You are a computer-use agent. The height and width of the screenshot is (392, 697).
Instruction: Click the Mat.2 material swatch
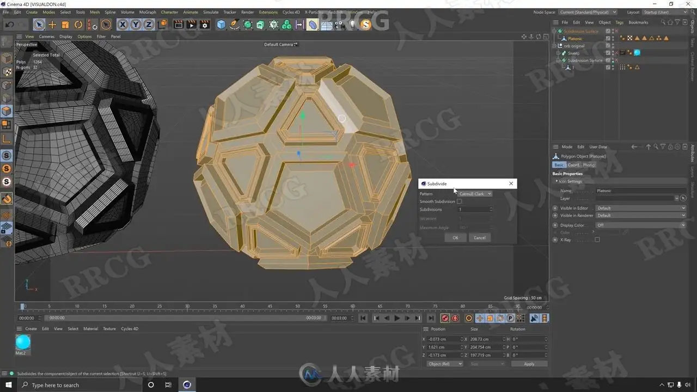click(x=23, y=342)
